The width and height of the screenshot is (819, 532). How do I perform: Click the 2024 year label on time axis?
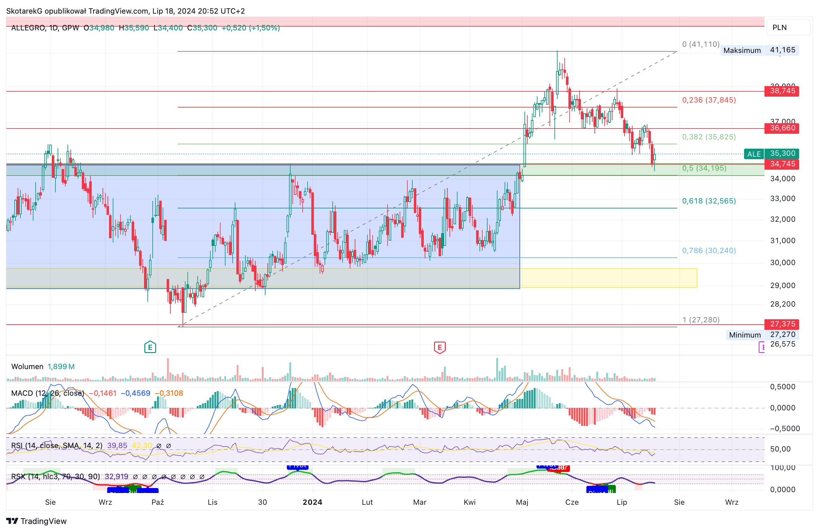(313, 502)
